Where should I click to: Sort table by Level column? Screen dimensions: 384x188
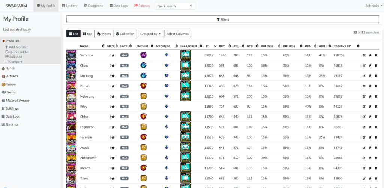point(126,46)
